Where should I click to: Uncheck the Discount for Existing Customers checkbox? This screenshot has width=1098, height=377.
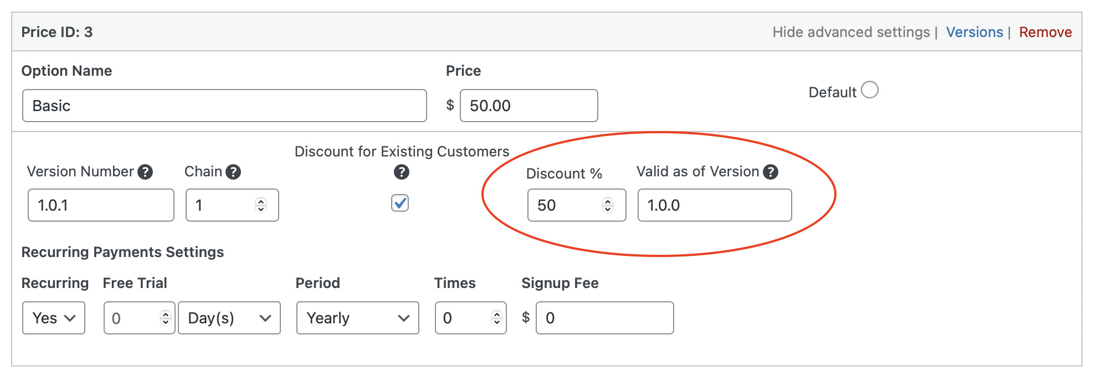(400, 203)
